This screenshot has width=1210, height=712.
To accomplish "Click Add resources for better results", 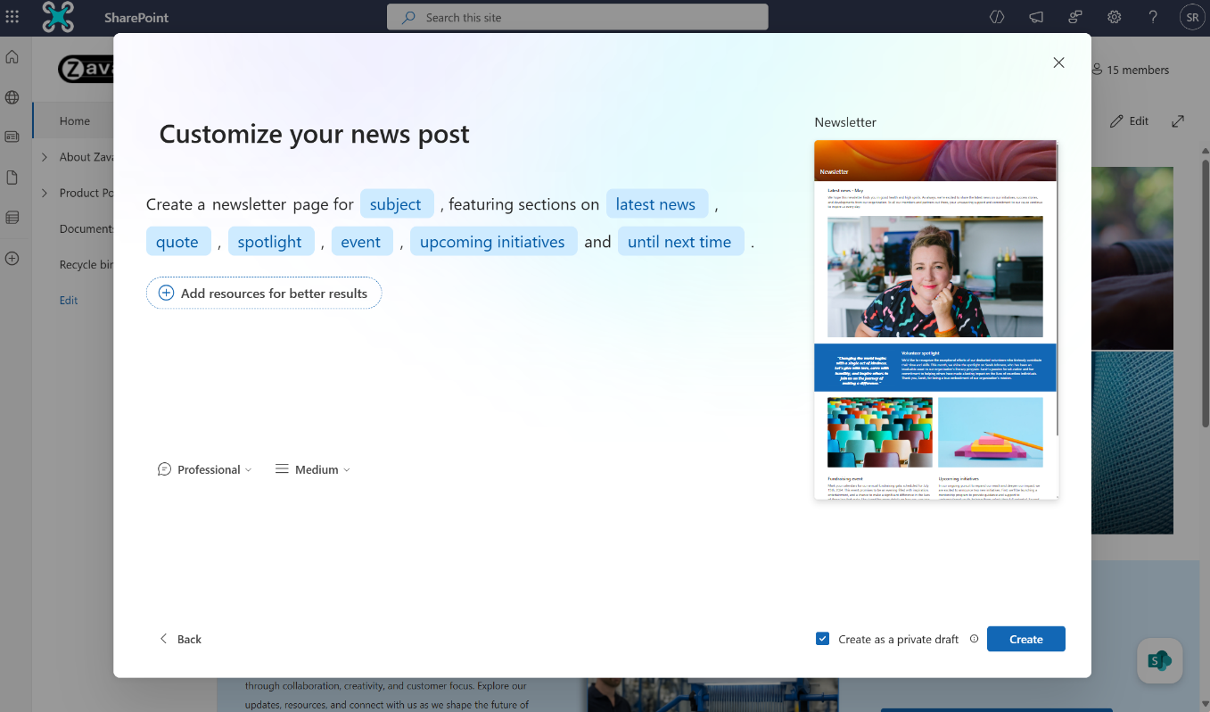I will pos(263,293).
